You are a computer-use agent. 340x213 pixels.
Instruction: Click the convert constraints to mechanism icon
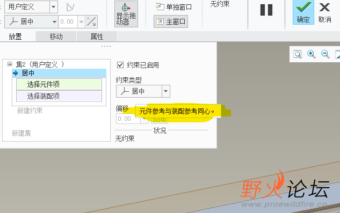[x=70, y=7]
